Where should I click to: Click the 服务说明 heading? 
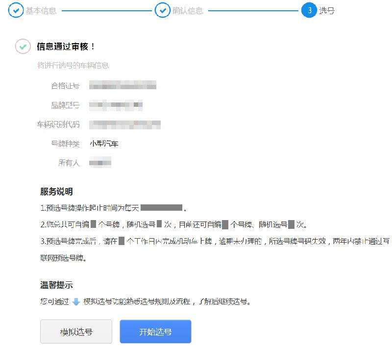tap(56, 192)
